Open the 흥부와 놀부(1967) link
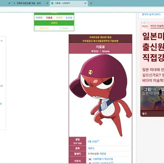 tap(151, 14)
